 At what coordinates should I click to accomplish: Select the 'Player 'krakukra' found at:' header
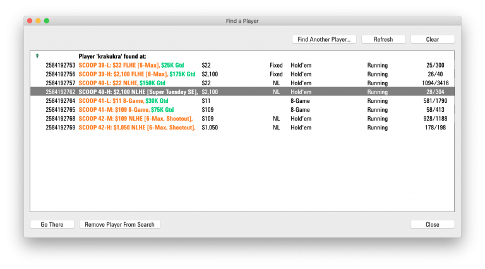point(112,56)
